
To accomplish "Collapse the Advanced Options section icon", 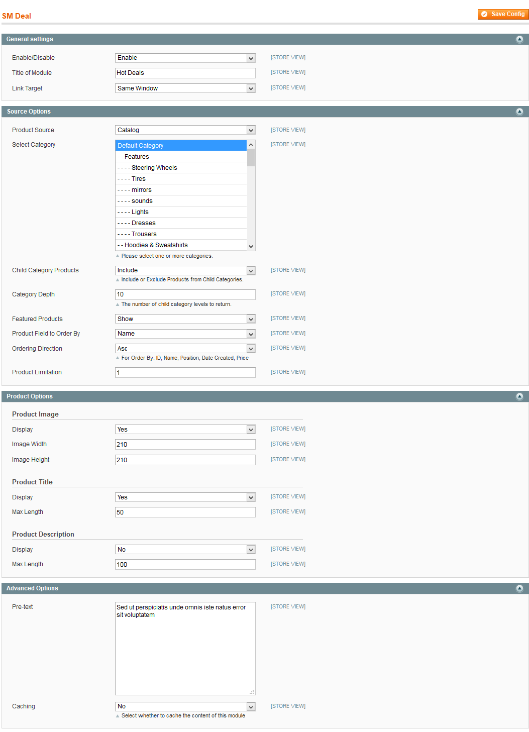I will pyautogui.click(x=519, y=588).
